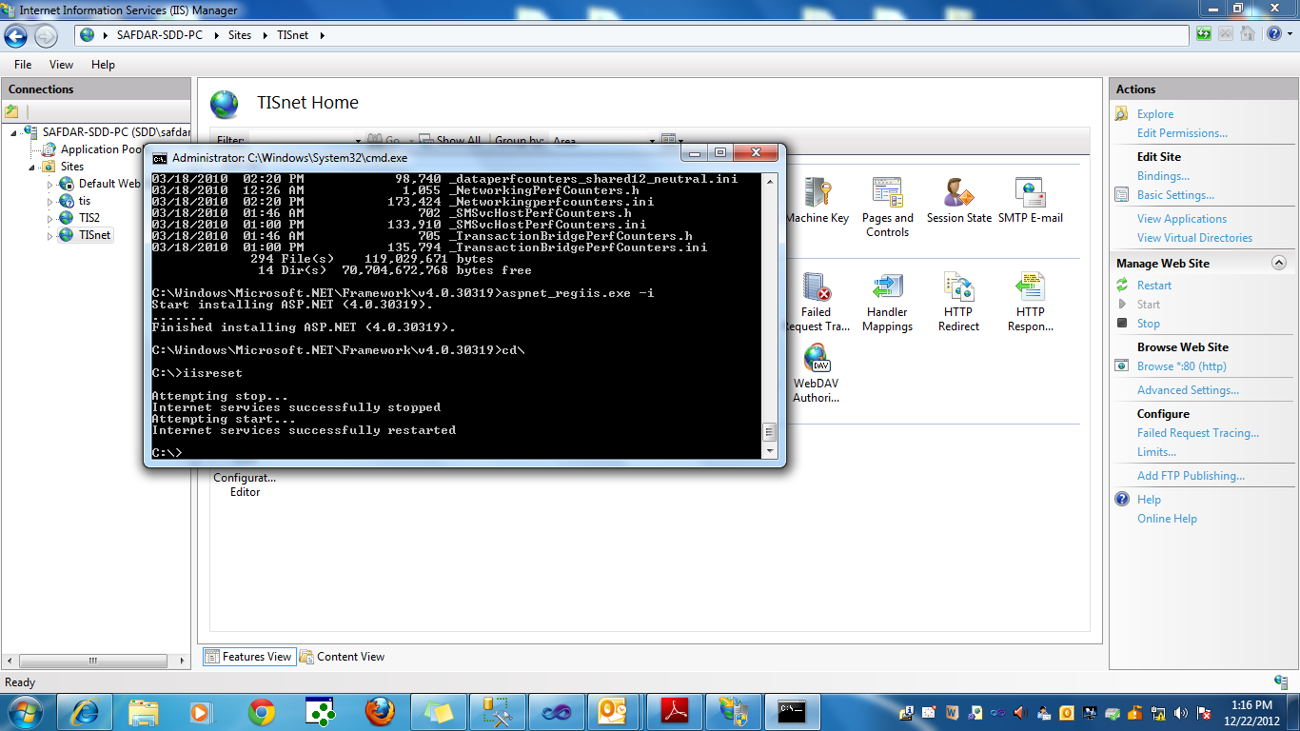Screen dimensions: 1300x731
Task: Open Adobe Reader from the taskbar
Action: 675,711
